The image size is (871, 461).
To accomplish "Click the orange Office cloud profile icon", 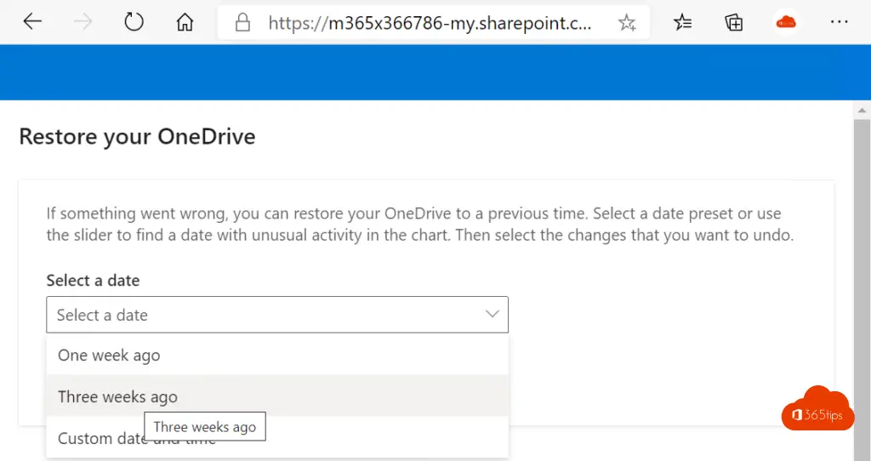I will [785, 22].
